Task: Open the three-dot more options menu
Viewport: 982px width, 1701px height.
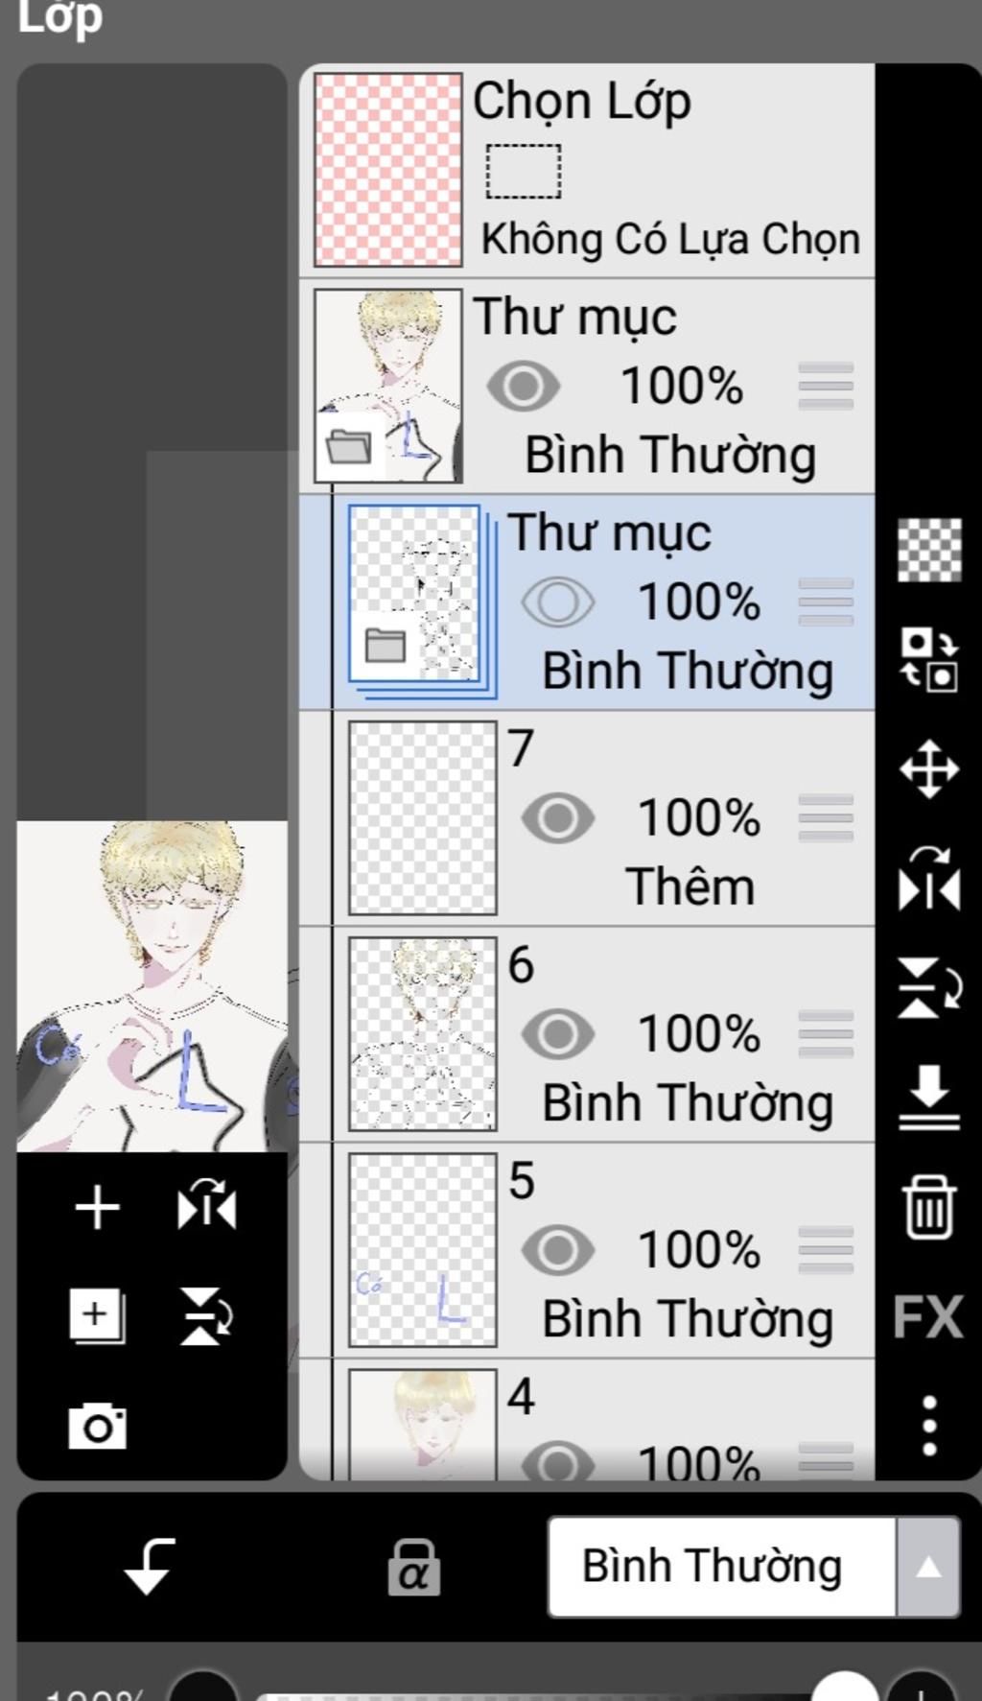Action: [x=928, y=1426]
